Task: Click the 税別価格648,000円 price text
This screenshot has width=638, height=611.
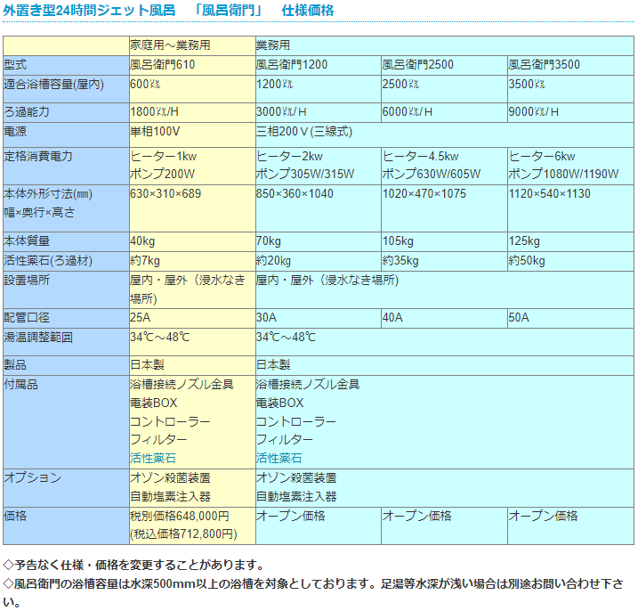Action: pyautogui.click(x=180, y=516)
